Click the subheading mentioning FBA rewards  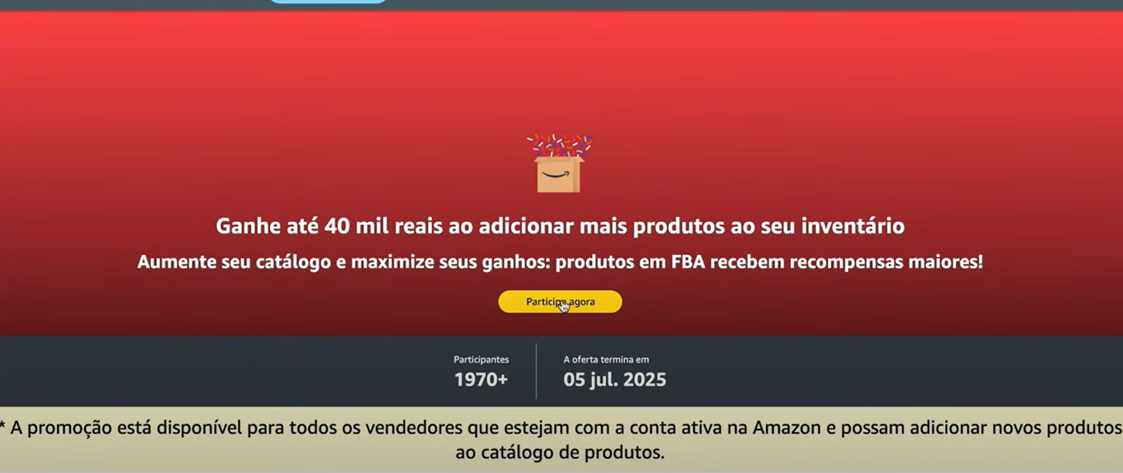tap(560, 262)
